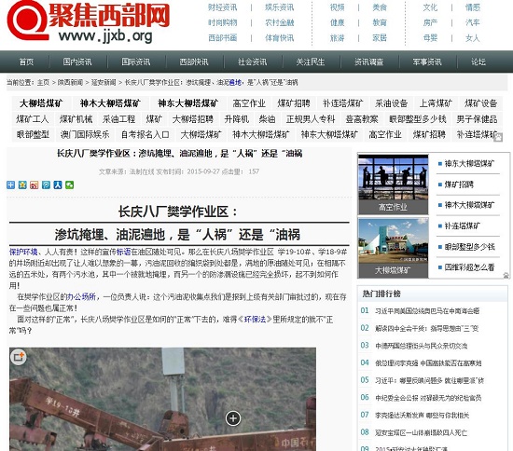Open 西部快讯 navigation tab
This screenshot has height=451, width=513.
click(x=194, y=61)
